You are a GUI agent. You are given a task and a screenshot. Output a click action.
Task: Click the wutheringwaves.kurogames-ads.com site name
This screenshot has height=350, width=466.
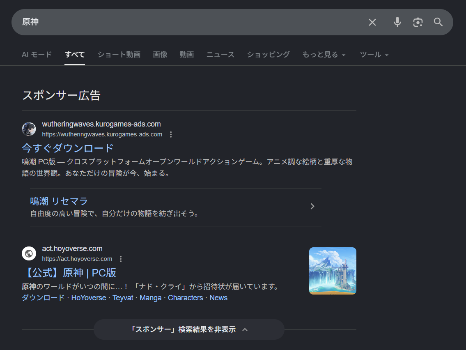click(101, 124)
